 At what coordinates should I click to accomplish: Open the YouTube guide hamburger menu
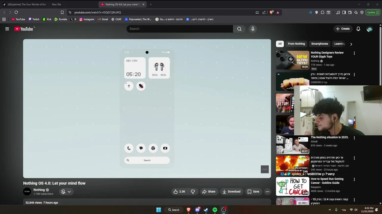click(7, 29)
